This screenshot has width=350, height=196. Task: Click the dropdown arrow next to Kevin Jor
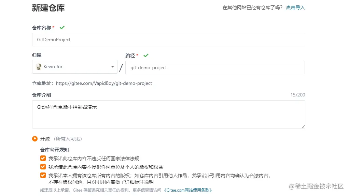point(112,67)
